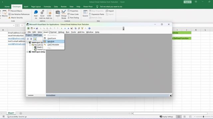This screenshot has height=119, width=213.
Task: Open the Insert controls dropdown in ribbon
Action: [x=58, y=14]
